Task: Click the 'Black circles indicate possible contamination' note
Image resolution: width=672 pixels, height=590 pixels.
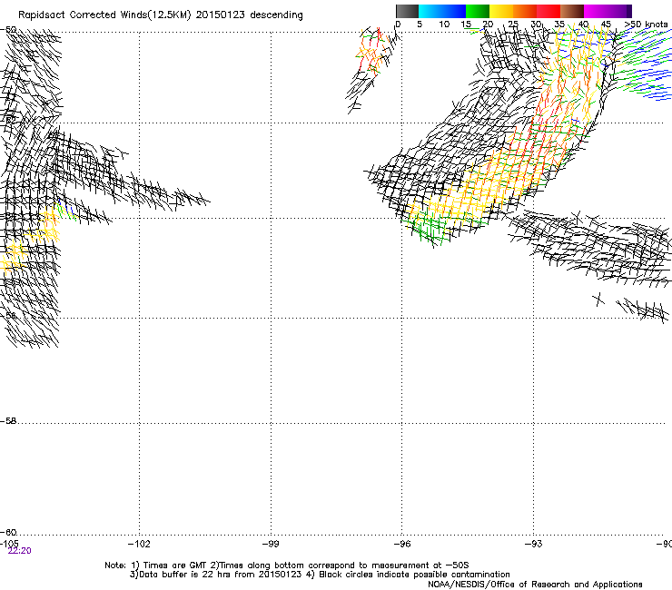Action: click(414, 575)
